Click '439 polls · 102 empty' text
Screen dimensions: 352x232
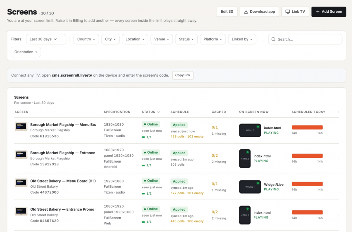[x=187, y=136]
